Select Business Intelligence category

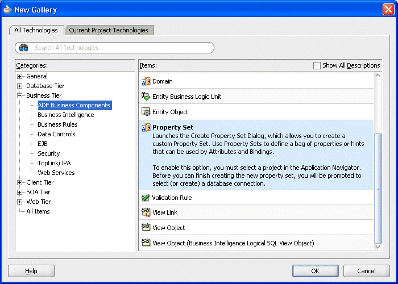(66, 115)
